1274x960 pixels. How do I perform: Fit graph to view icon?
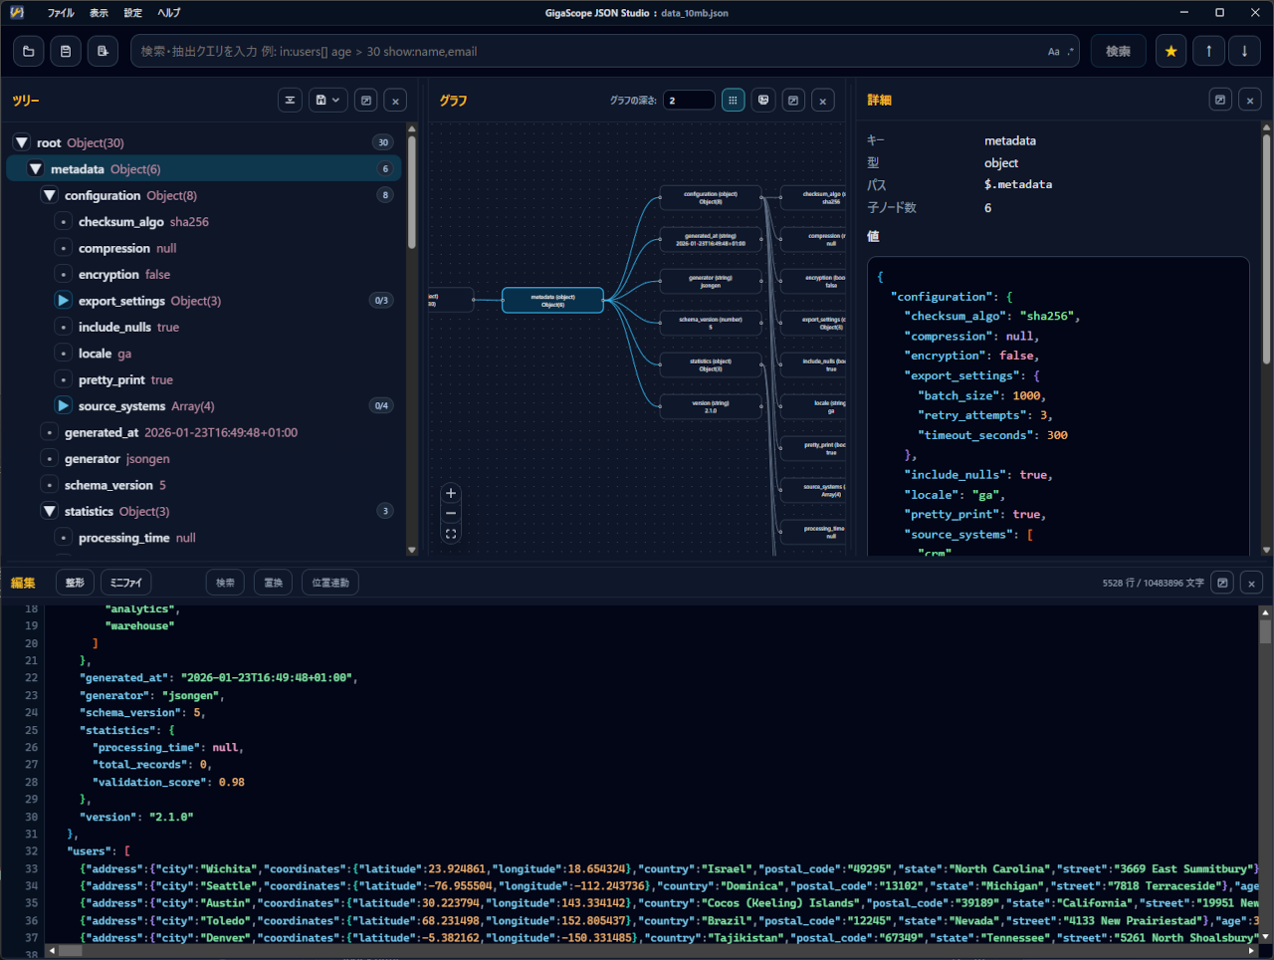[451, 534]
